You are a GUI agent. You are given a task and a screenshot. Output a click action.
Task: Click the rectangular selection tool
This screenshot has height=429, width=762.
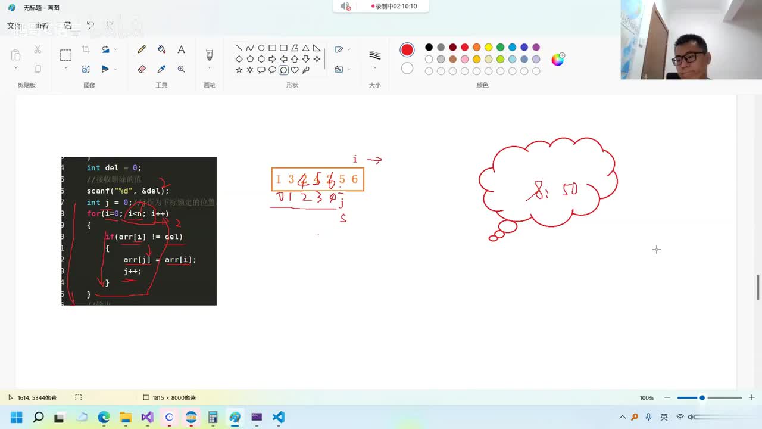65,55
